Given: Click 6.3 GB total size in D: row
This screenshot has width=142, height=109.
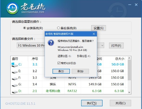Looking at the screenshot, I should tap(119, 91).
